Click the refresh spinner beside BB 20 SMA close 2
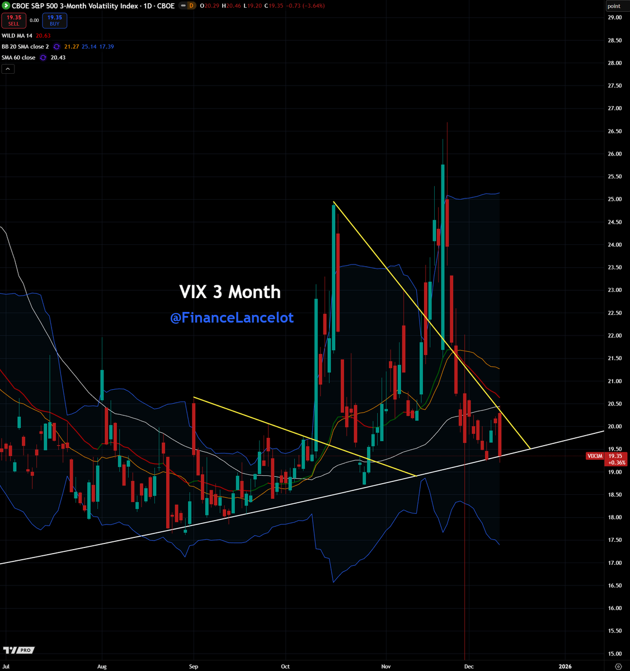Image resolution: width=630 pixels, height=671 pixels. coord(56,46)
